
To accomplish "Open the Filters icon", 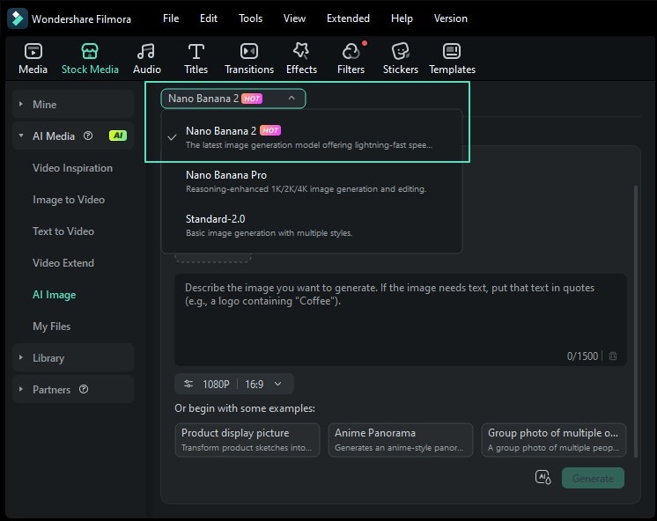I will click(x=351, y=51).
